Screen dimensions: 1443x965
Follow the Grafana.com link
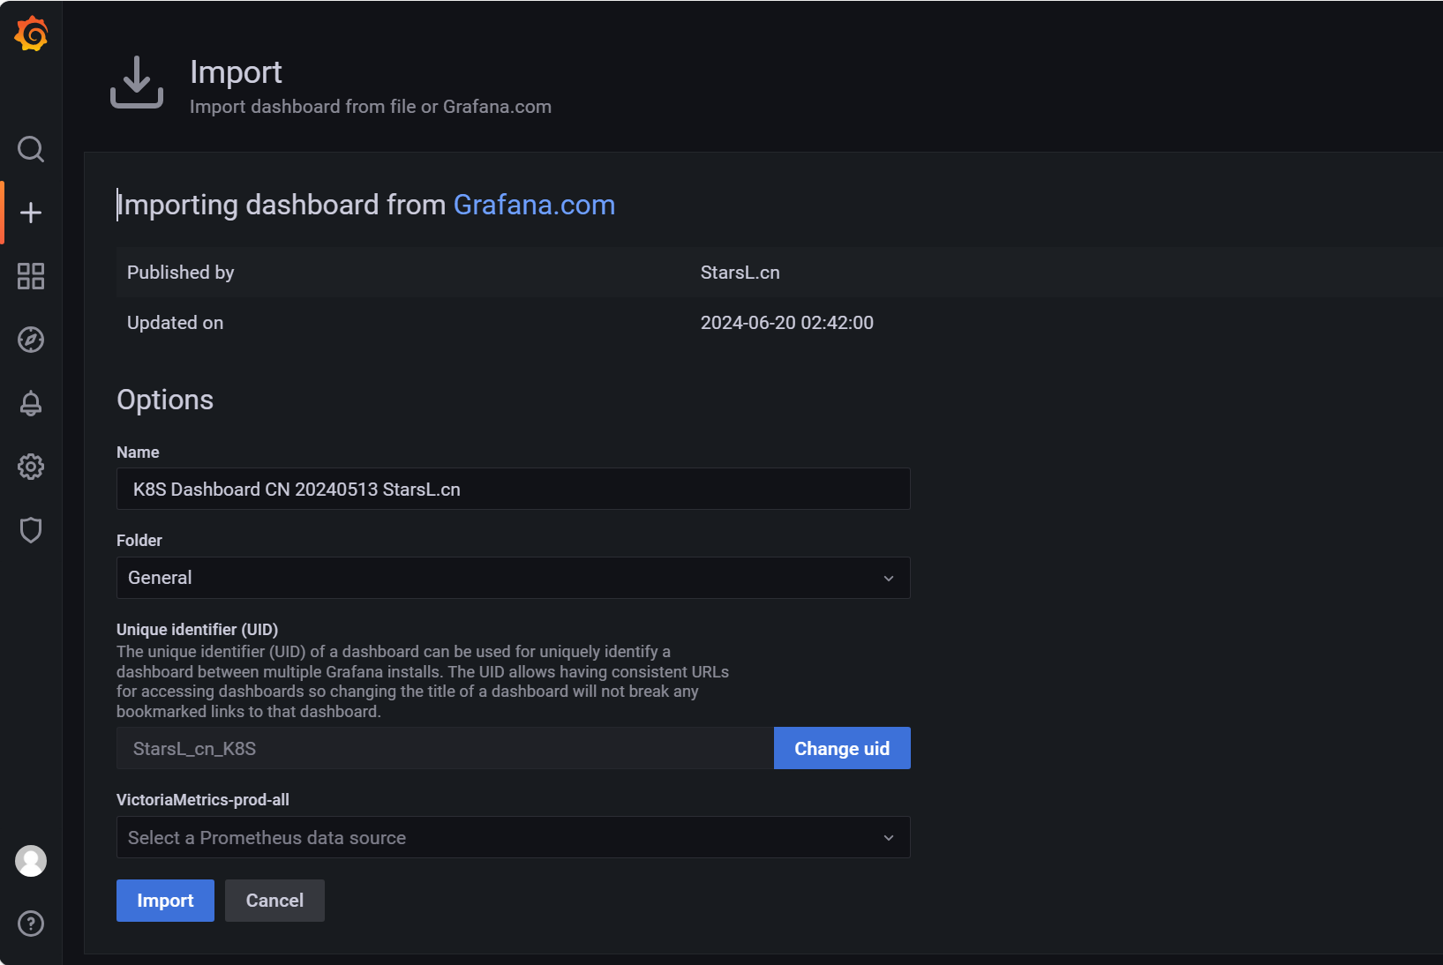534,205
